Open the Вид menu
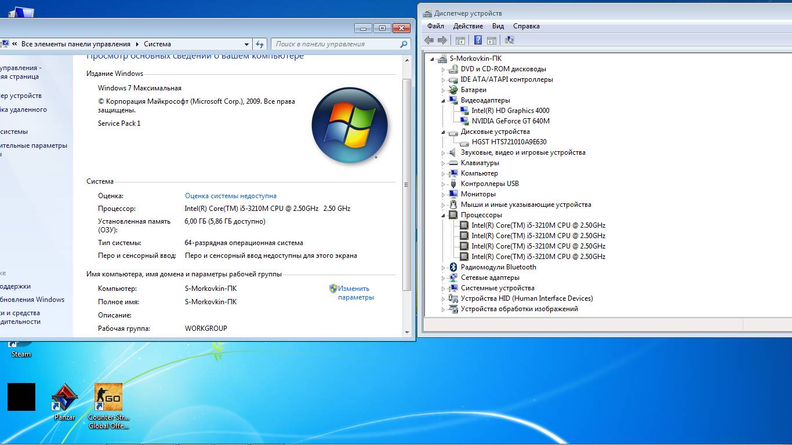 pyautogui.click(x=498, y=26)
